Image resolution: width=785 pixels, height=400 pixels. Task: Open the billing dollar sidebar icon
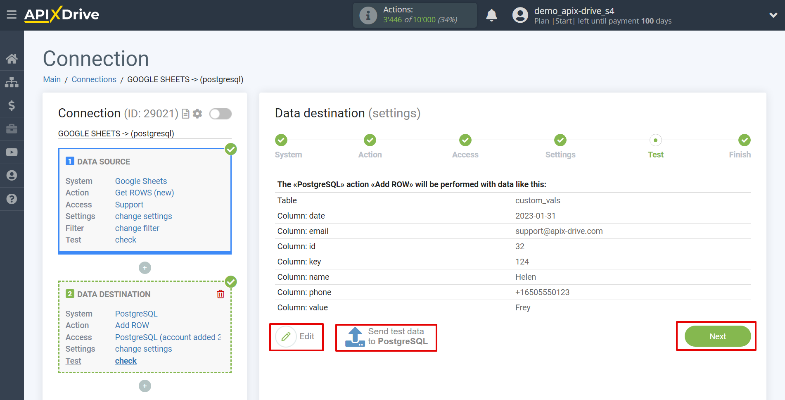tap(12, 106)
